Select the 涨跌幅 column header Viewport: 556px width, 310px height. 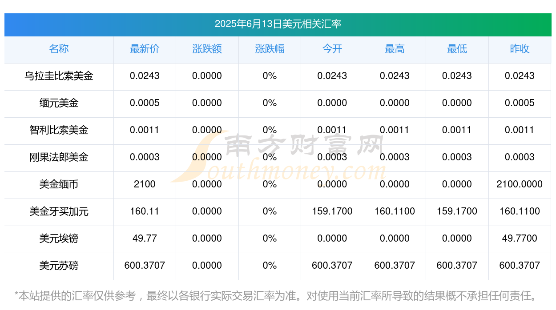pos(270,49)
